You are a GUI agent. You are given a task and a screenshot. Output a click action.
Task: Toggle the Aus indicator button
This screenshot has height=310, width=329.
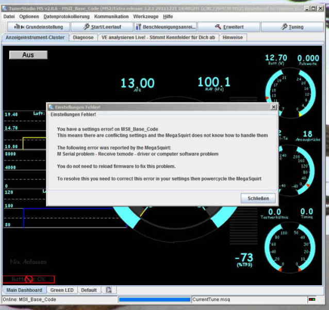point(28,55)
